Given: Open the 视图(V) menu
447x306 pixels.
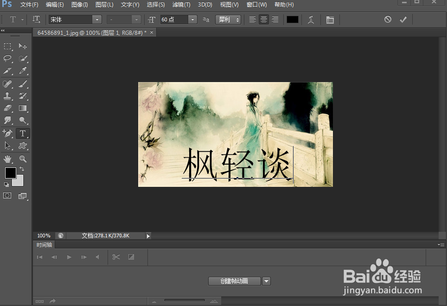Looking at the screenshot, I should point(229,5).
